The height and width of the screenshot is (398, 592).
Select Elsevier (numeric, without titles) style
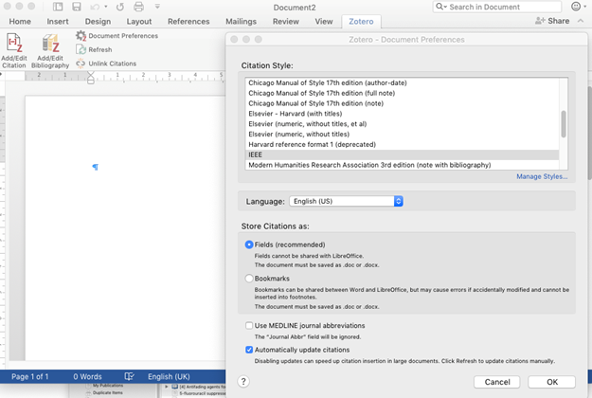click(402, 134)
